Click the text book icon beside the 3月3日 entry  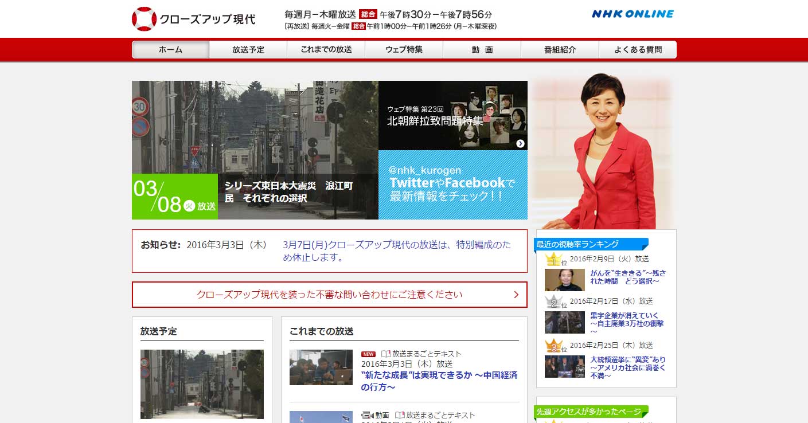coord(386,354)
